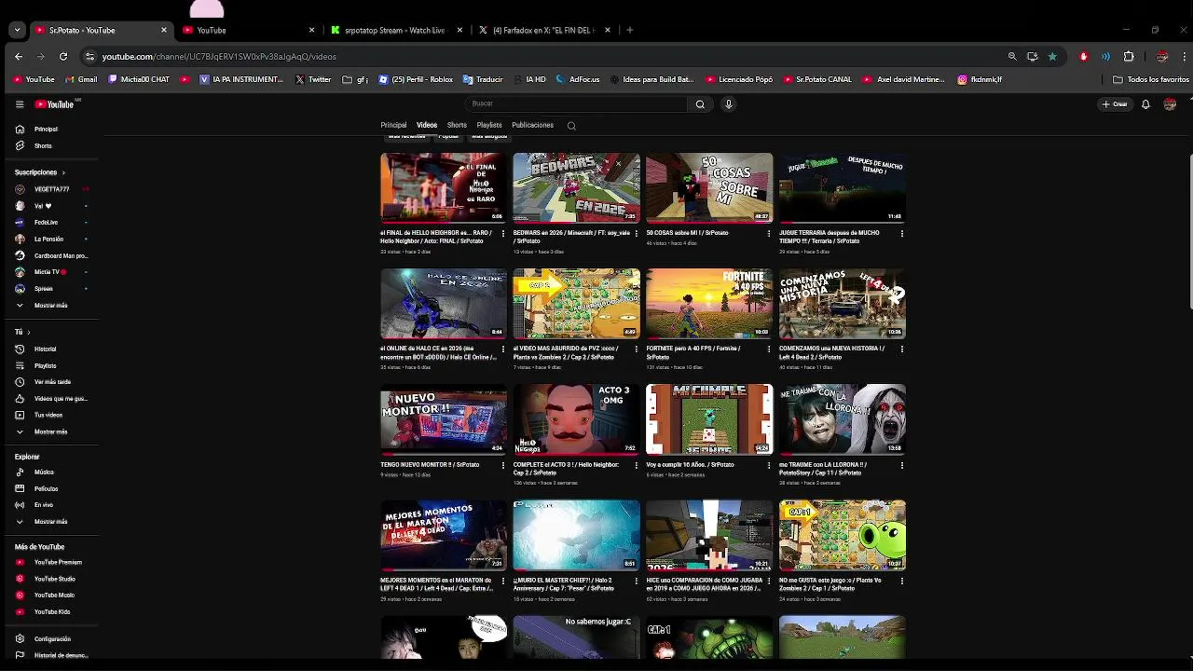Image resolution: width=1193 pixels, height=671 pixels.
Task: Open TENGO NUEVO MONITOR video thumbnail
Action: point(444,419)
